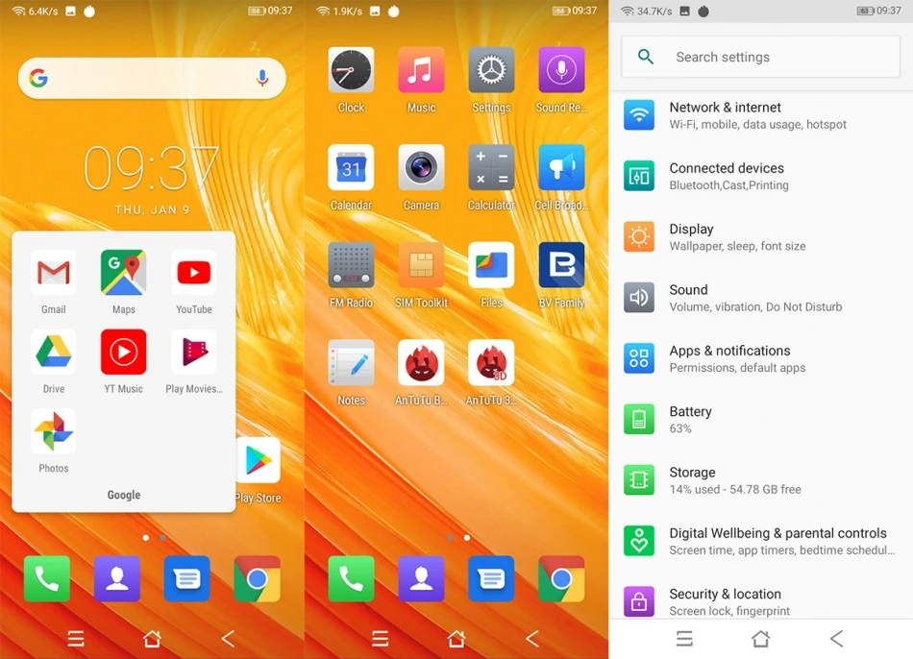Open the Settings app icon
Screen dimensions: 913x659
pos(491,70)
